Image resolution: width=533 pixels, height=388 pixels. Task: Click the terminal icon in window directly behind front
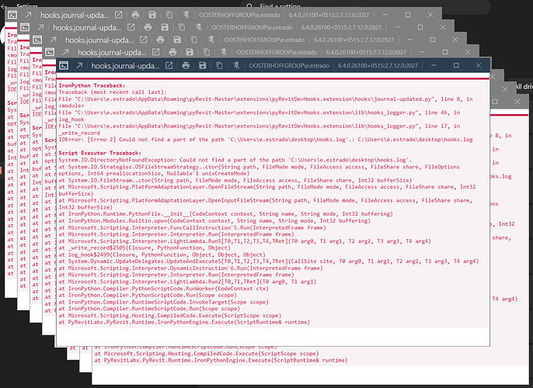(50, 52)
